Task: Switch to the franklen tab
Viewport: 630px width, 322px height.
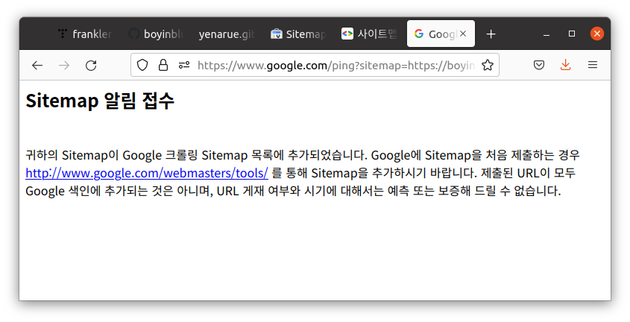Action: (85, 34)
